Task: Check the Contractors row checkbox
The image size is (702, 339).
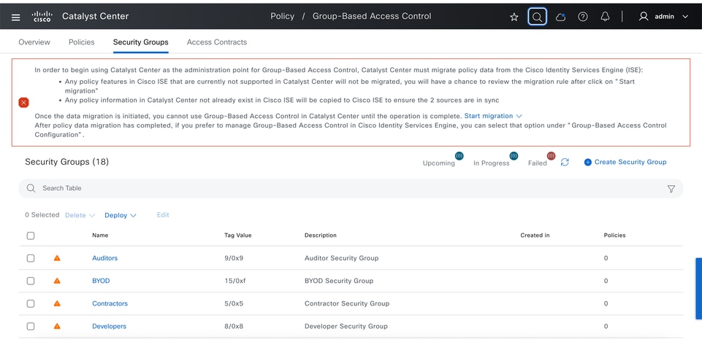Action: coord(31,304)
